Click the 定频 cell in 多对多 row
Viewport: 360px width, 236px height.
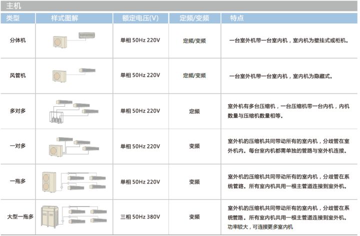pyautogui.click(x=194, y=111)
